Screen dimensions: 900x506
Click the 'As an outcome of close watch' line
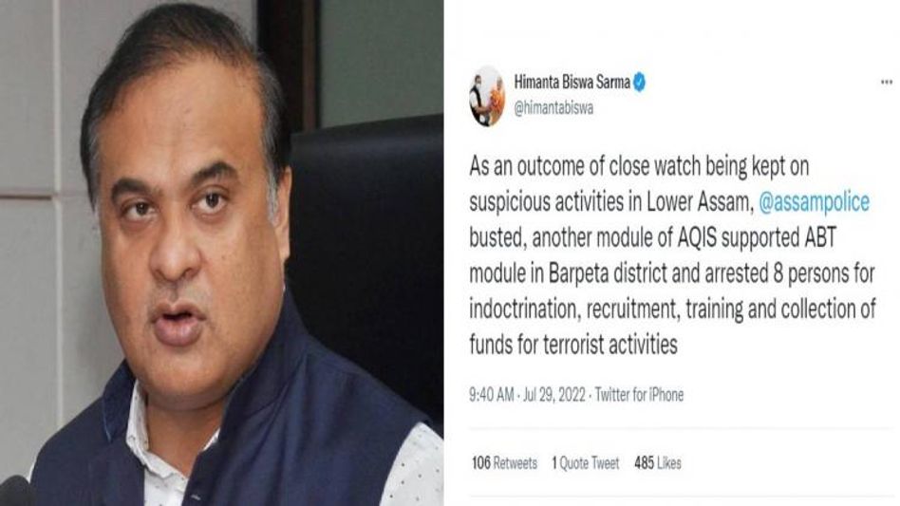[639, 167]
